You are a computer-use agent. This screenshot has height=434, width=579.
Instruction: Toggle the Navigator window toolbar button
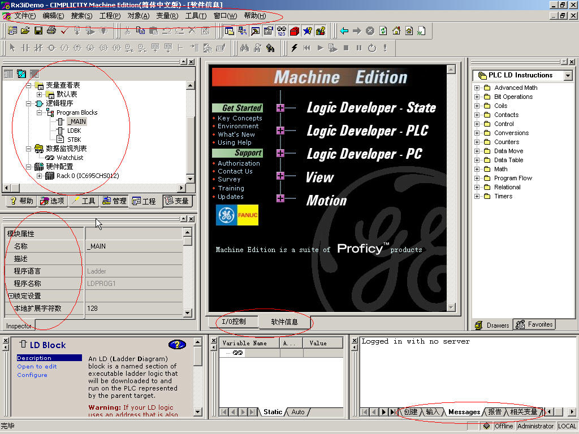(x=230, y=31)
